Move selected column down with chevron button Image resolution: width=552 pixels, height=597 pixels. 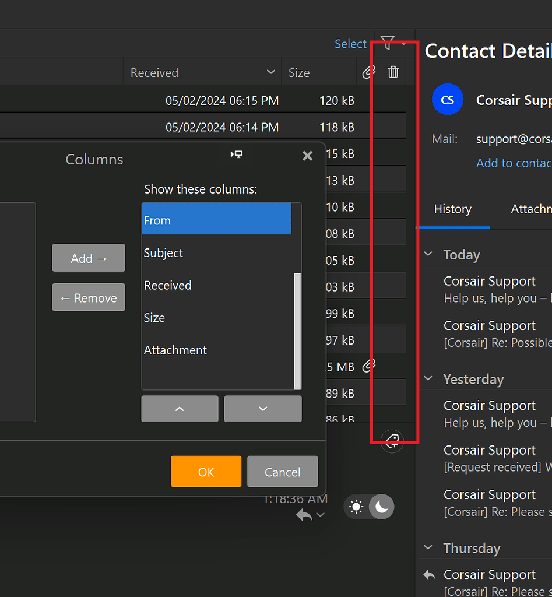[x=263, y=409]
